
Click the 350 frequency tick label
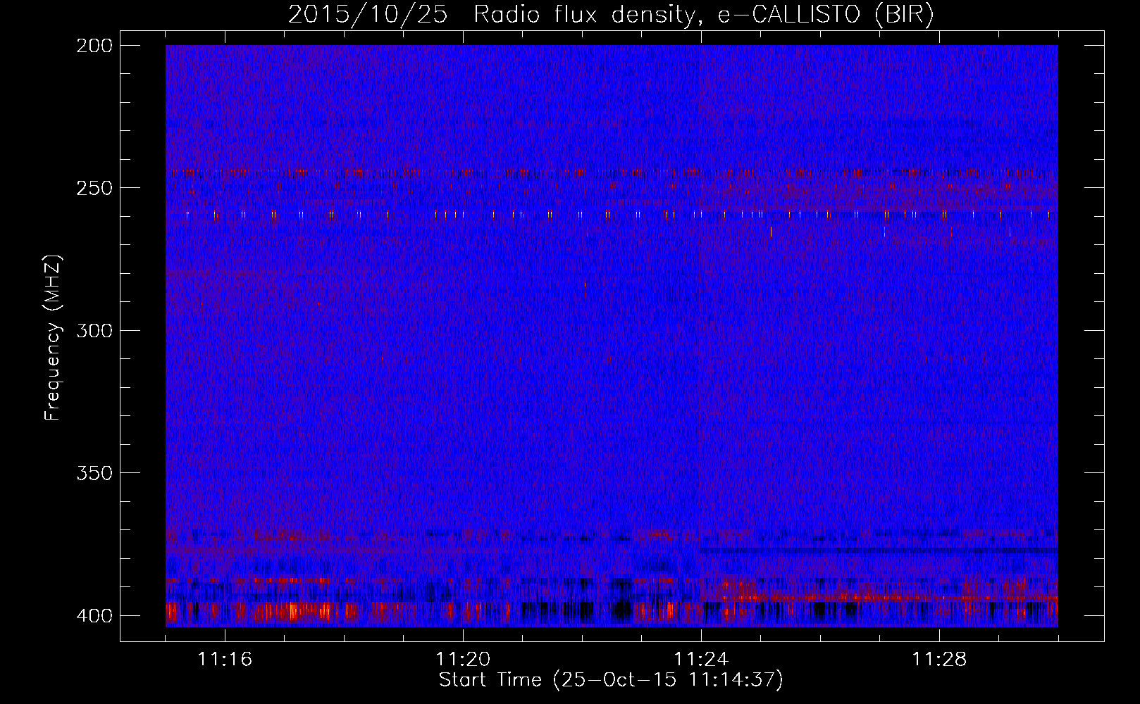(94, 473)
